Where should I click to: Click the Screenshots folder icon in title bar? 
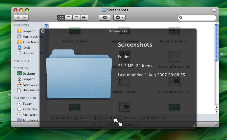pos(104,10)
